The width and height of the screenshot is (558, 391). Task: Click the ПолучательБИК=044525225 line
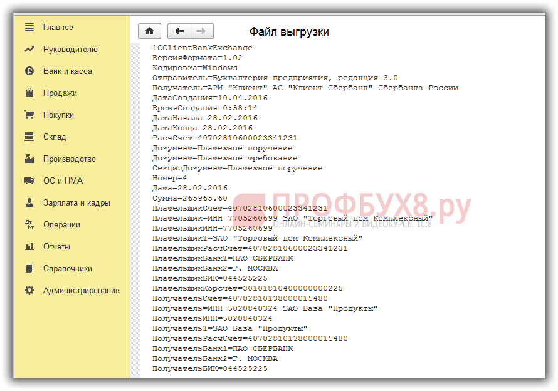209,368
